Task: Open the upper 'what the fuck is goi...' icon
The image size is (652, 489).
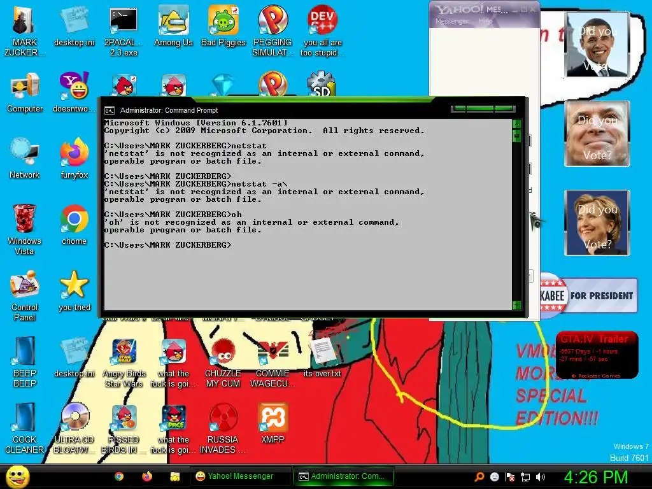Action: click(173, 364)
